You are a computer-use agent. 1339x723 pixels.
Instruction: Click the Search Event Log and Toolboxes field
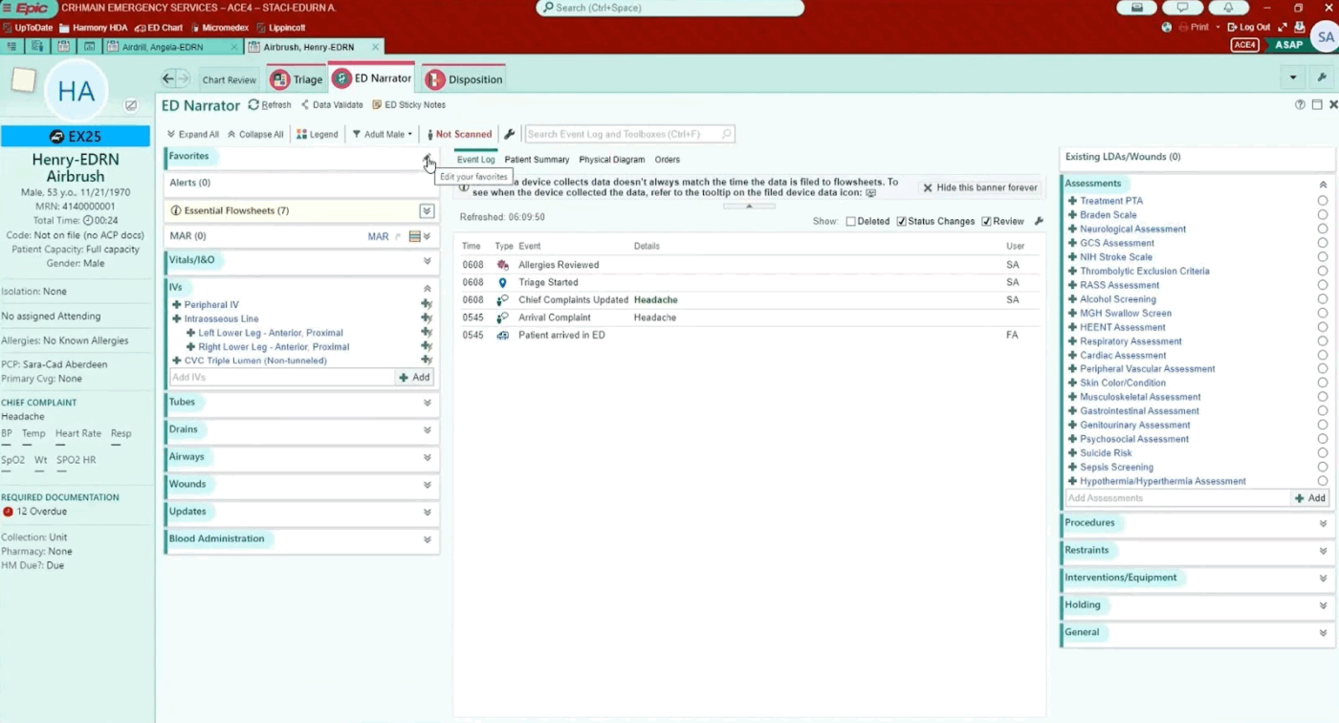tap(622, 134)
